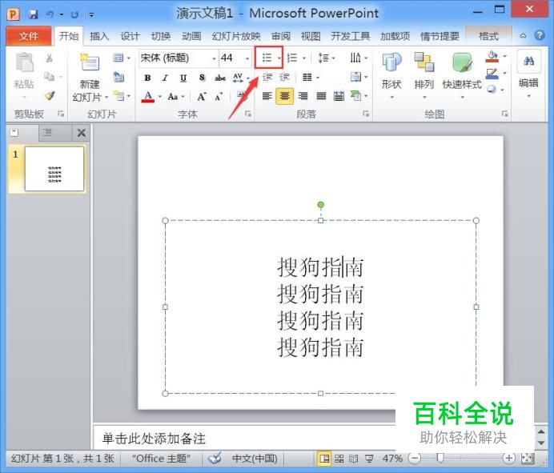Align text left in paragraph group
Viewport: 554px width, 473px height.
tap(267, 96)
